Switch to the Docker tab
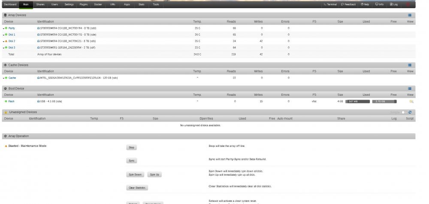429x204 pixels. click(98, 4)
